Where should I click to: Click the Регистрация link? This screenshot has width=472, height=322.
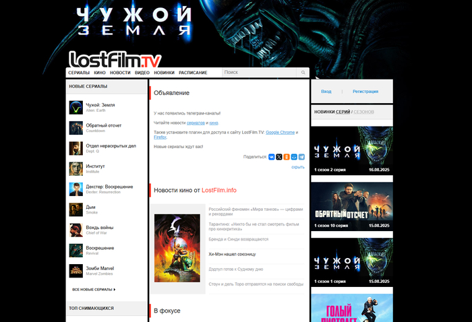365,91
